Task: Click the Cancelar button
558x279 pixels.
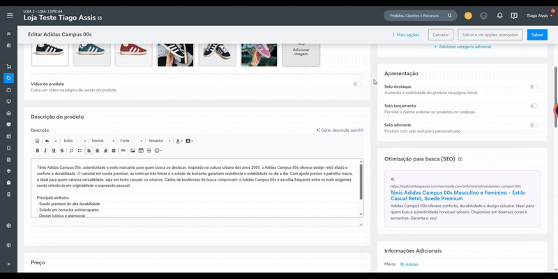Action: (441, 35)
